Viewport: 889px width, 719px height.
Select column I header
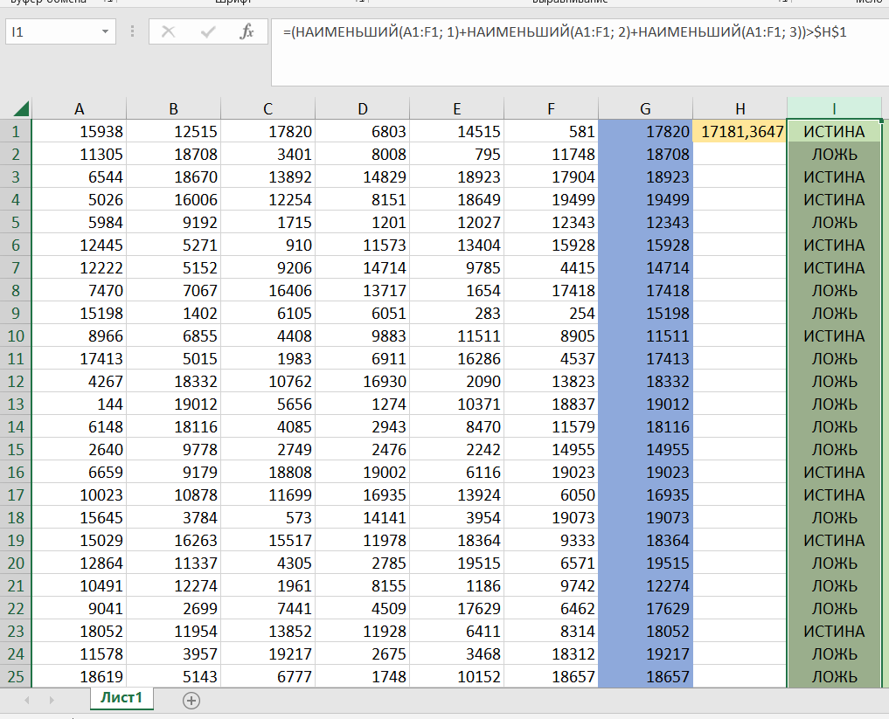[x=834, y=109]
